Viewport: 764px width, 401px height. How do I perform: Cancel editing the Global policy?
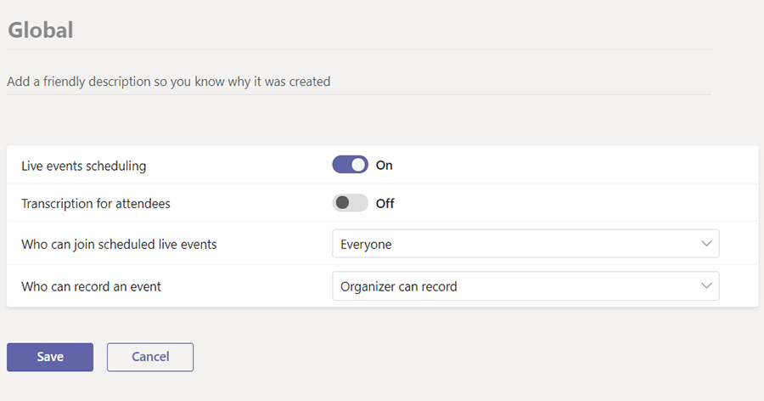click(x=150, y=357)
